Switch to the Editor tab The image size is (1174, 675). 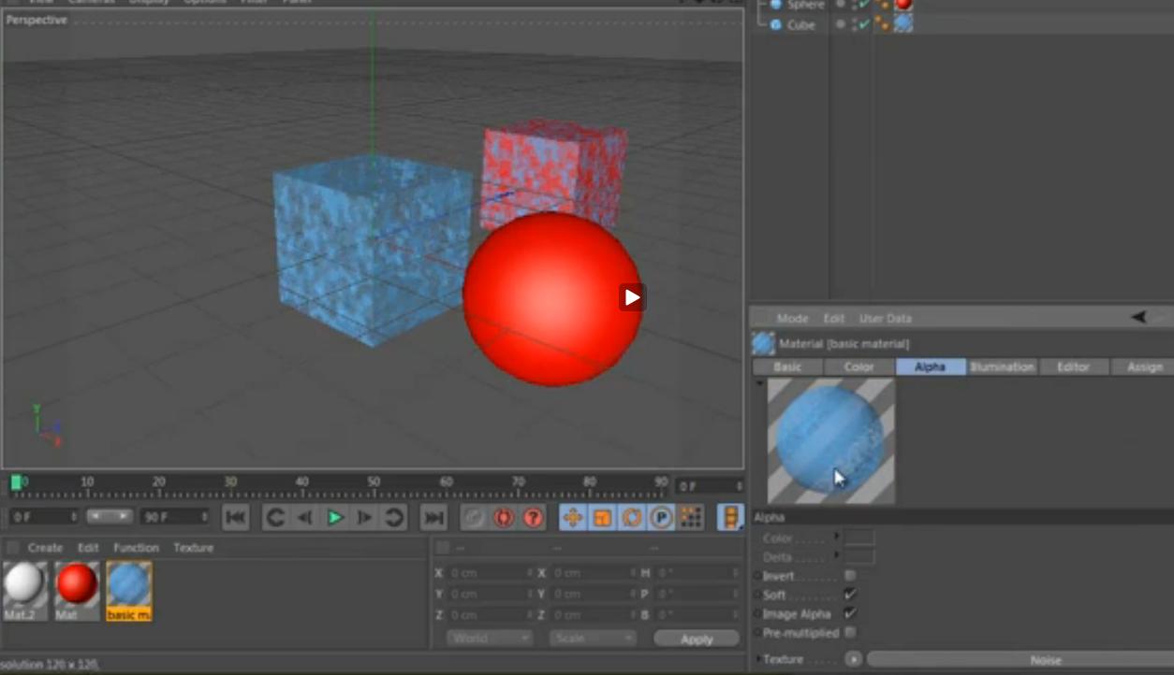click(1073, 367)
